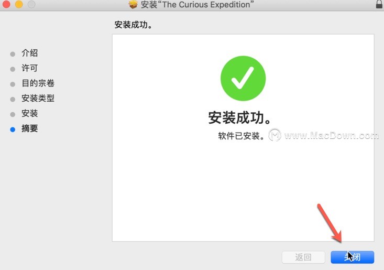The image size is (384, 270).
Task: Select the 介绍 step in sidebar
Action: click(x=30, y=53)
